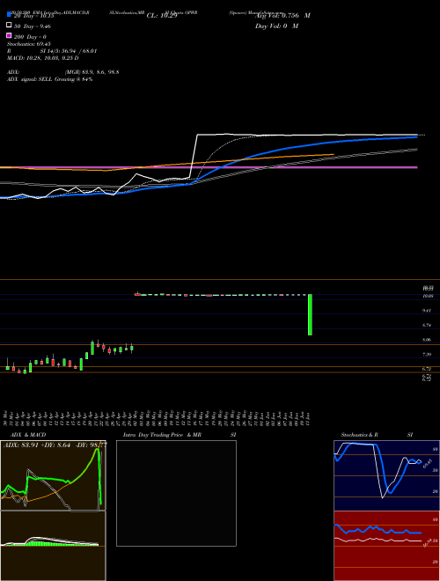Click the 'Avg Vol: 0.756 M' text
Image resolution: width=440 pixels, height=581 pixels.
click(282, 16)
